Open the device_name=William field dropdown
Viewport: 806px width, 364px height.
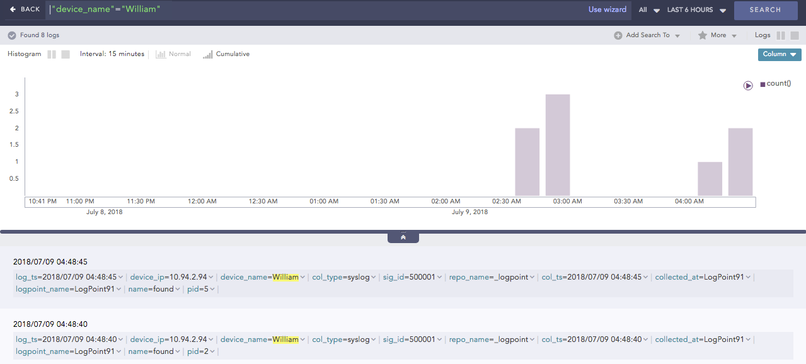[301, 276]
